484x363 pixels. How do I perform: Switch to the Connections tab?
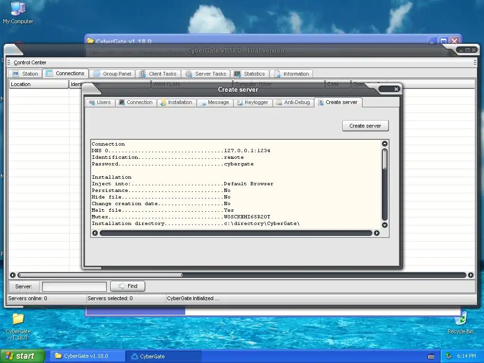click(x=65, y=73)
